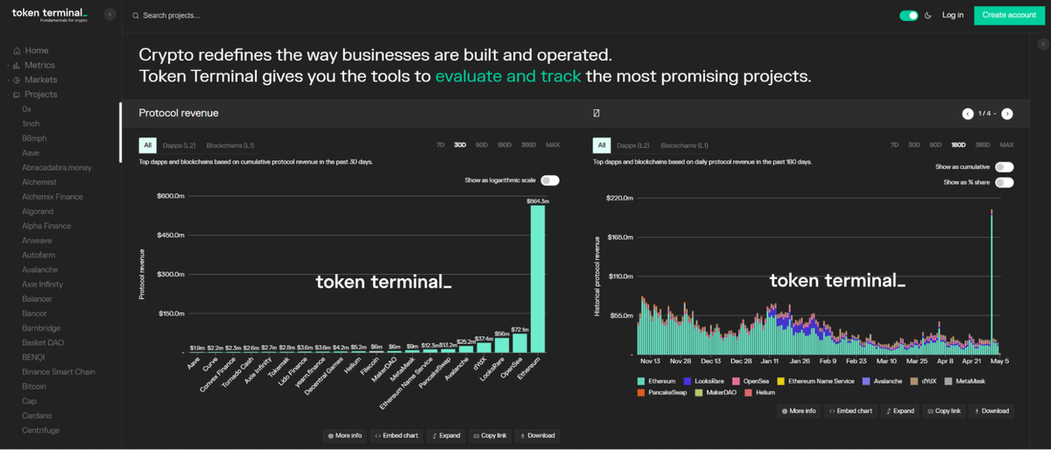Switch the right chart to Blockchains (L1) tab
Viewport: 1051px width, 450px height.
(x=684, y=145)
